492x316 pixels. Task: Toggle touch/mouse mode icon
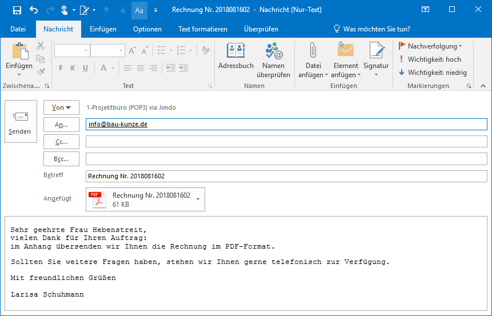pyautogui.click(x=64, y=10)
